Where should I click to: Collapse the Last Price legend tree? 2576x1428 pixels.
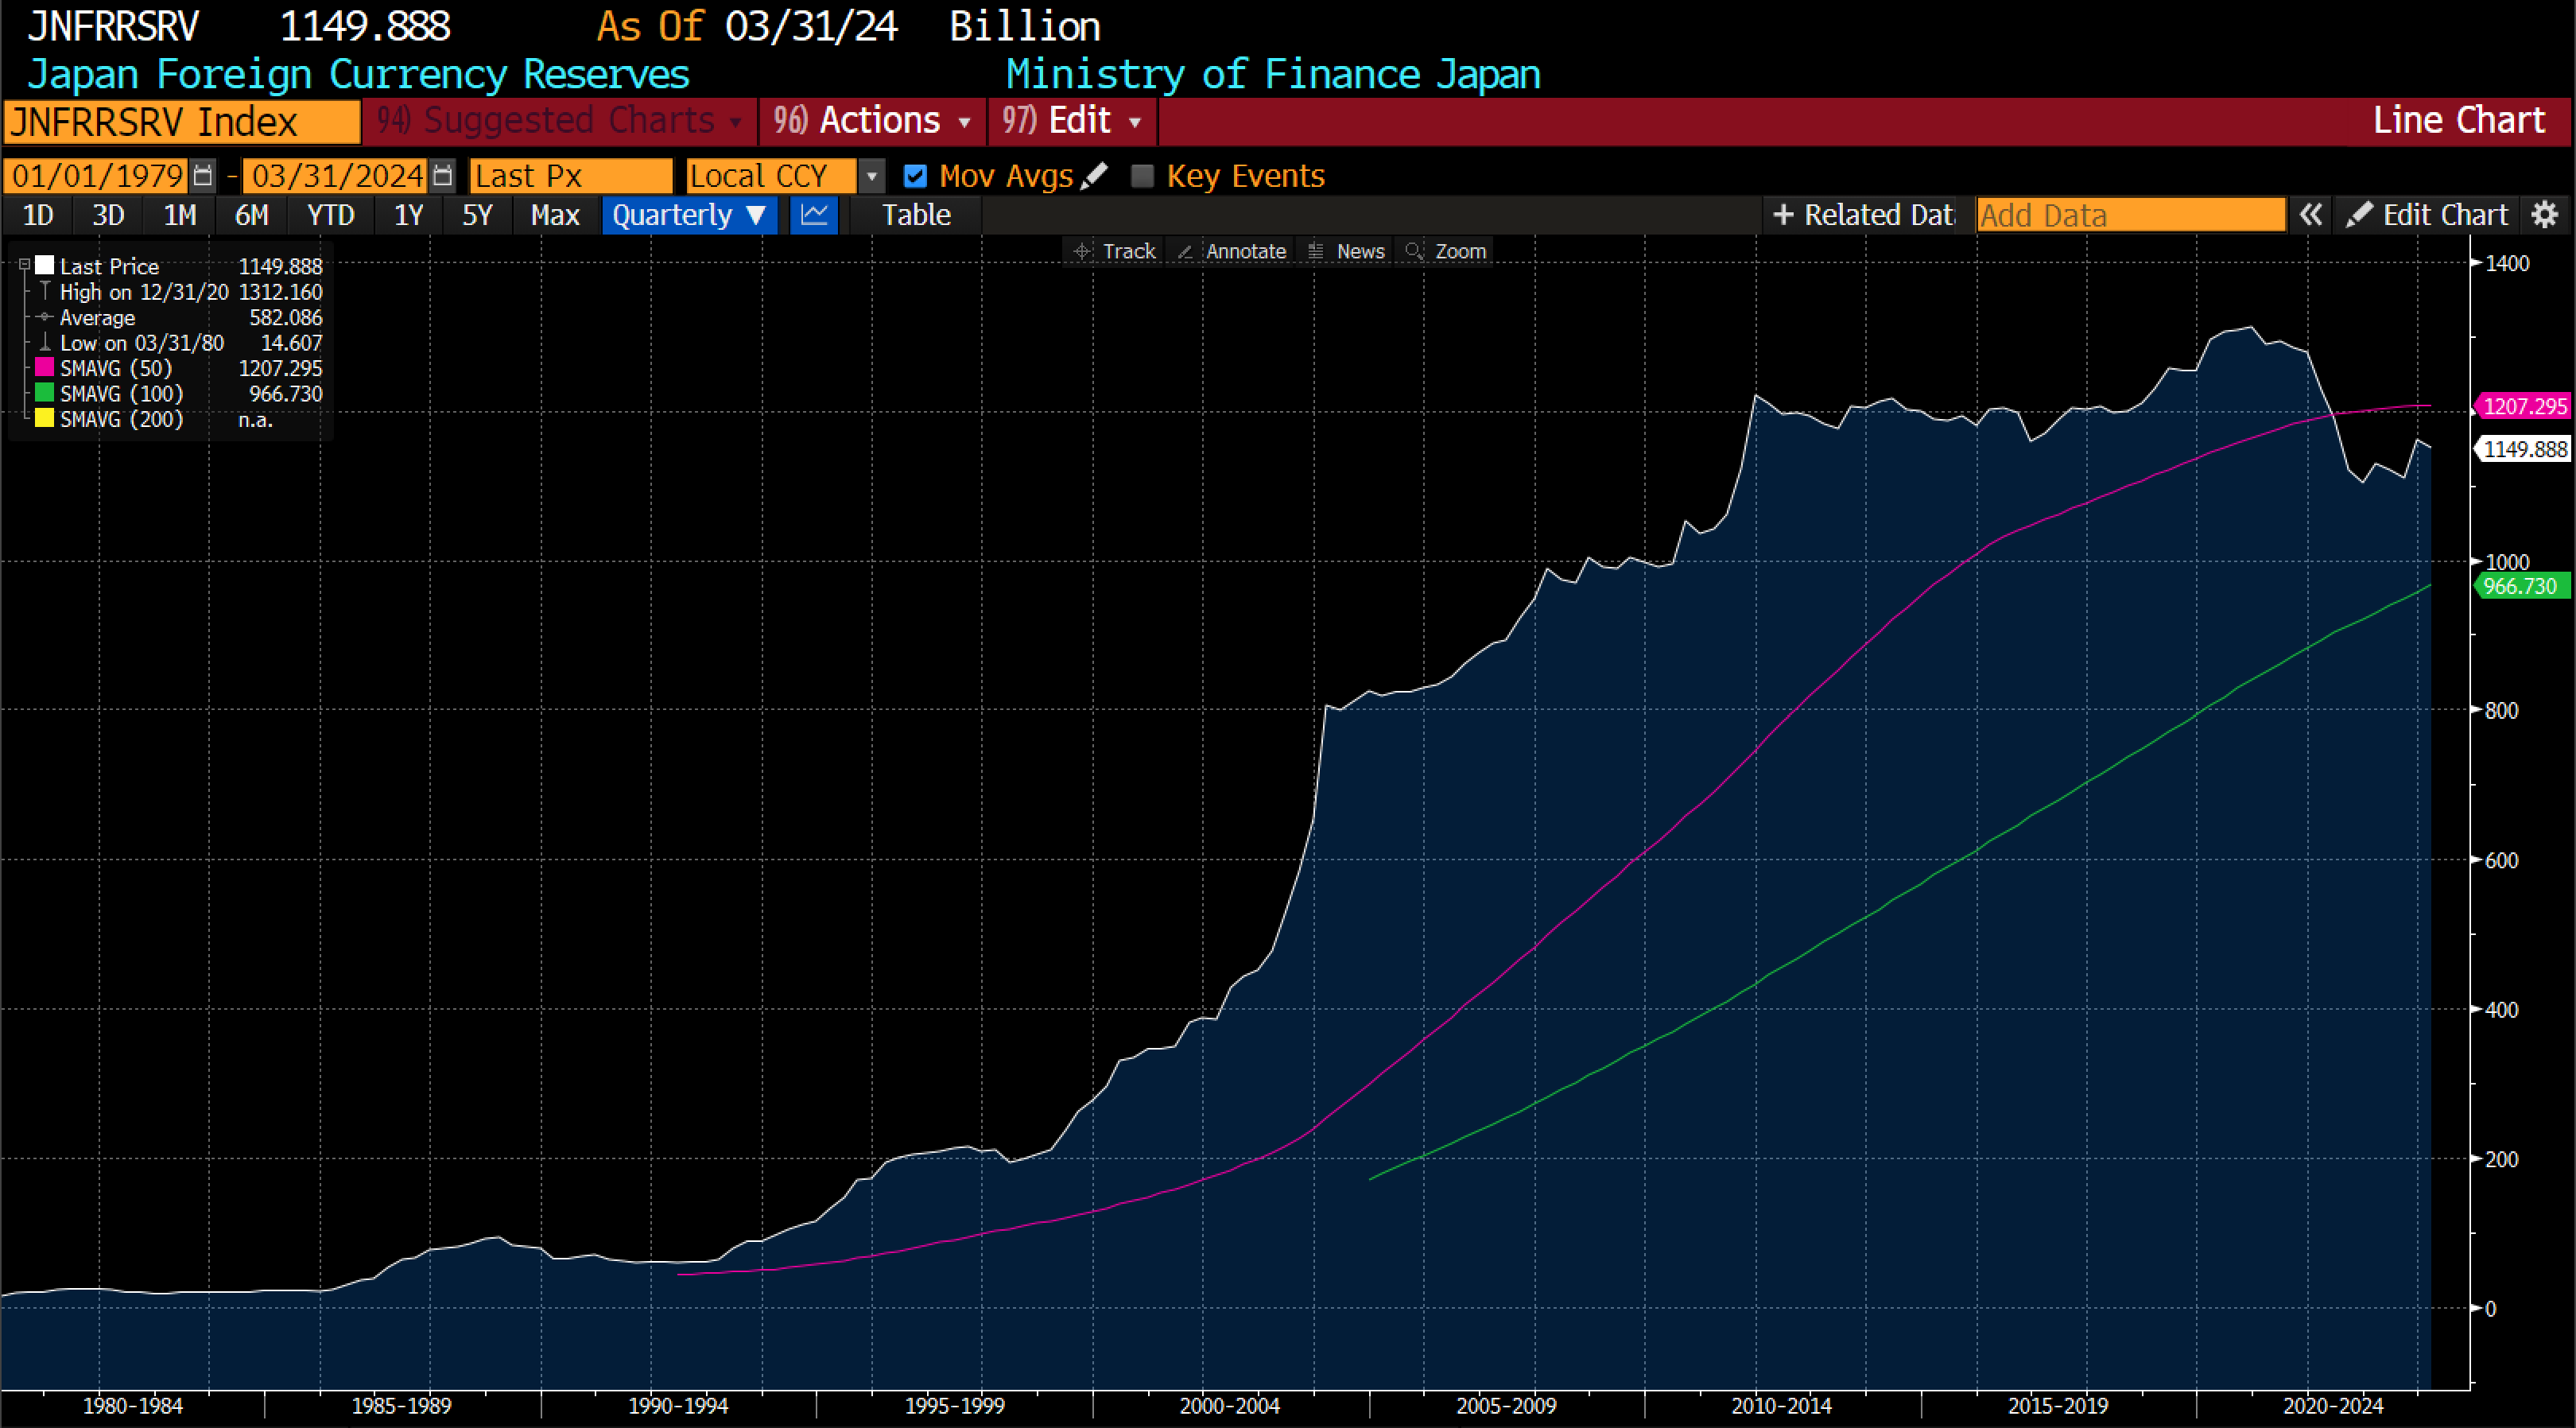tap(24, 265)
